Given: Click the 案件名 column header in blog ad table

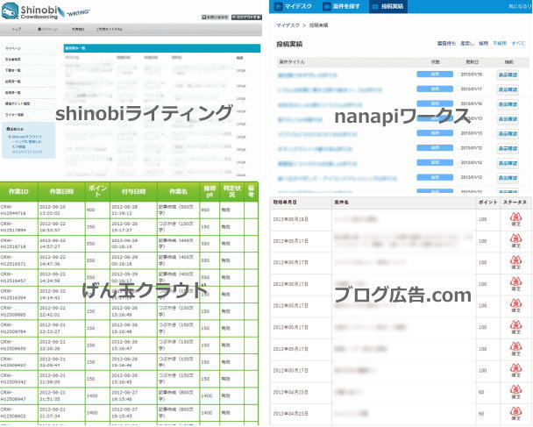Looking at the screenshot, I should pyautogui.click(x=341, y=203).
